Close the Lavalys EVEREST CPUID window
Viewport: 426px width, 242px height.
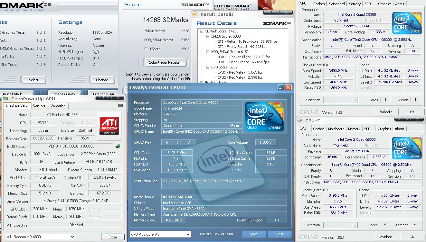pos(288,87)
